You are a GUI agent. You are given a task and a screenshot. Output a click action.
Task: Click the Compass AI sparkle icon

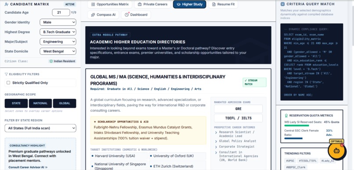[93, 14]
